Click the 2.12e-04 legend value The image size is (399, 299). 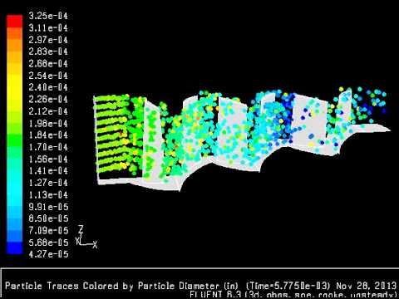coord(48,111)
